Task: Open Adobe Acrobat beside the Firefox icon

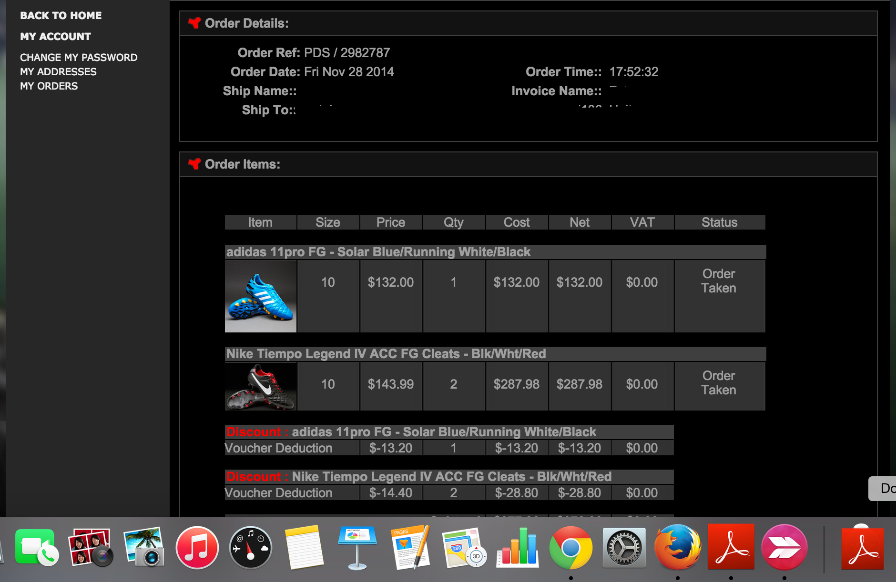Action: pos(731,547)
